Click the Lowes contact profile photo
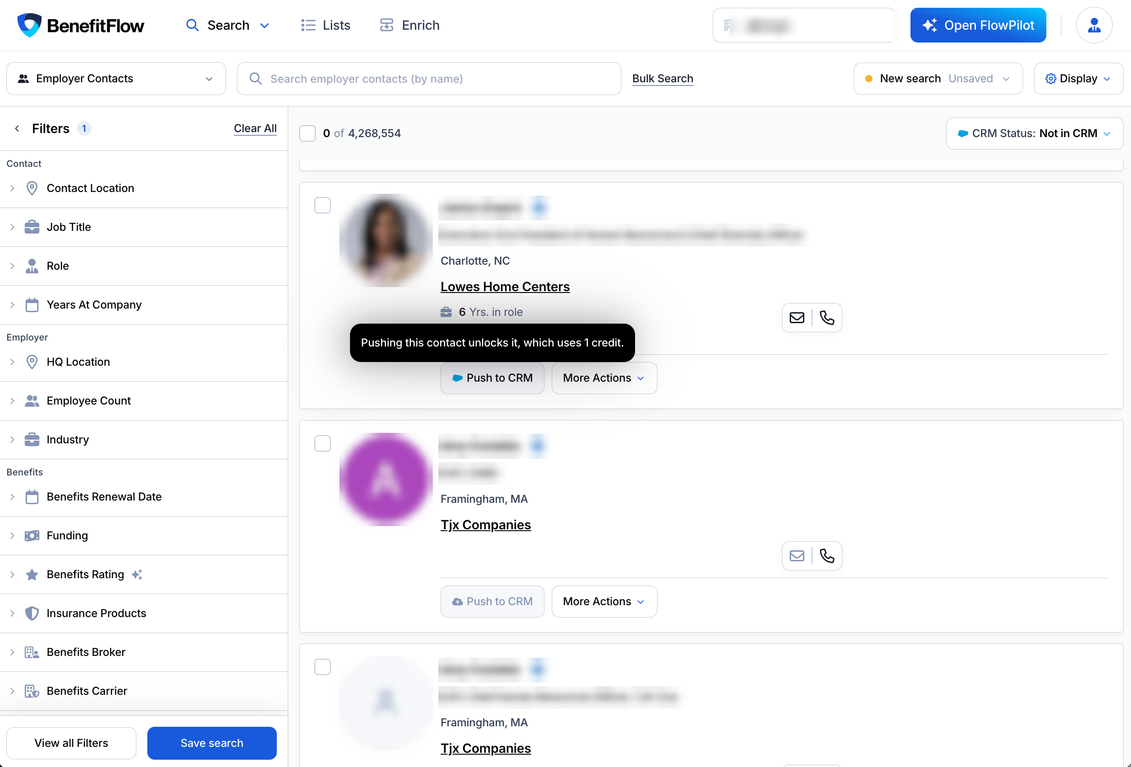1131x767 pixels. tap(385, 240)
